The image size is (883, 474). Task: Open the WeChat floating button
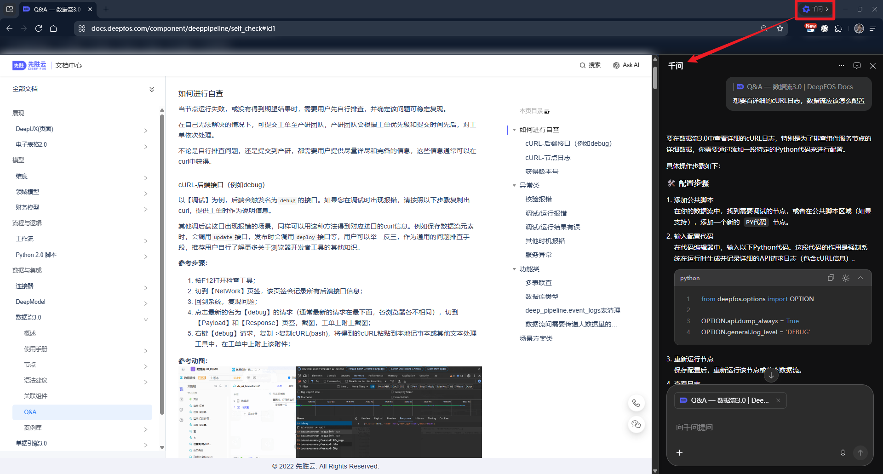click(x=636, y=424)
